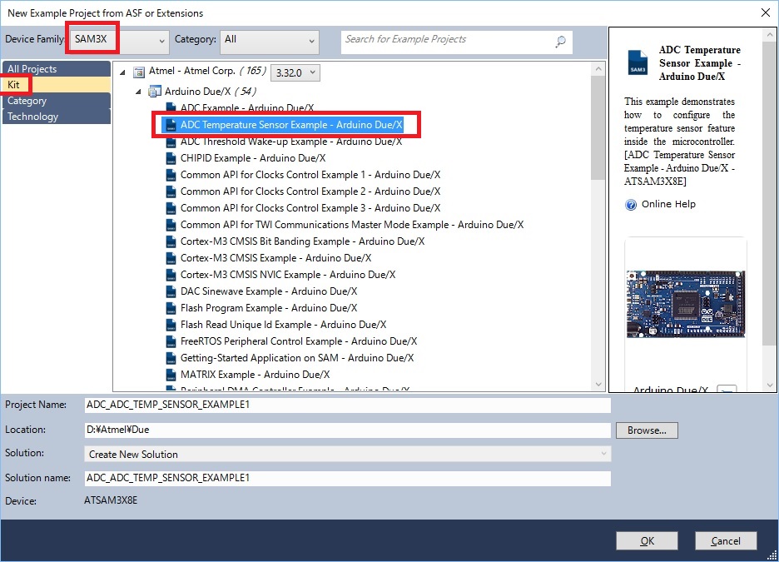This screenshot has height=562, width=779.
Task: Switch to Category tab
Action: (x=56, y=101)
